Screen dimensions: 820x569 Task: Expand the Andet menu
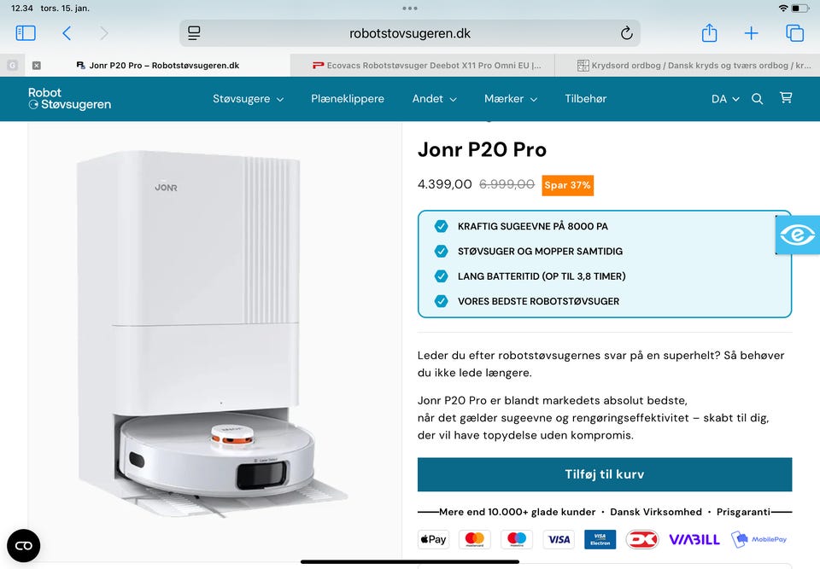pos(434,99)
